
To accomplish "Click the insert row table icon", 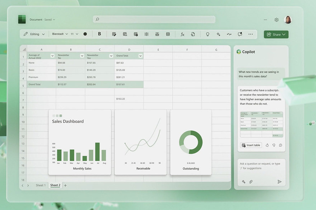I will pyautogui.click(x=157, y=34).
